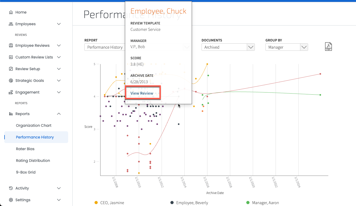Expand the Employees menu chevron
356x206 pixels.
pyautogui.click(x=59, y=24)
